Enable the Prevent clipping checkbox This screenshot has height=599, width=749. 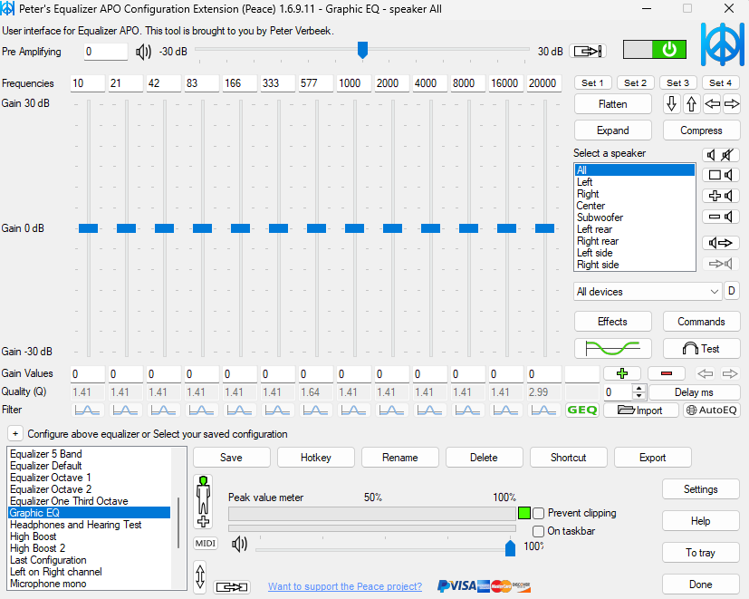538,513
